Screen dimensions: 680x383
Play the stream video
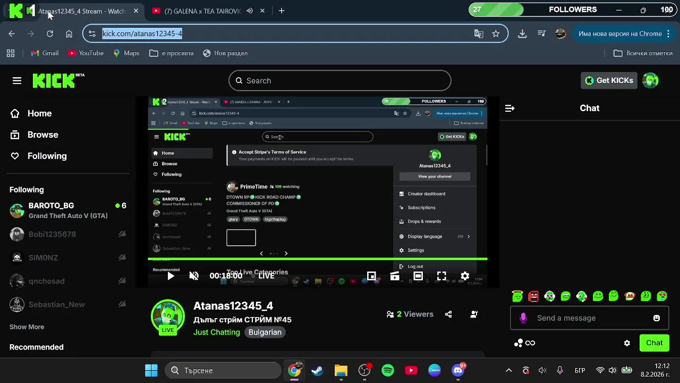click(171, 276)
